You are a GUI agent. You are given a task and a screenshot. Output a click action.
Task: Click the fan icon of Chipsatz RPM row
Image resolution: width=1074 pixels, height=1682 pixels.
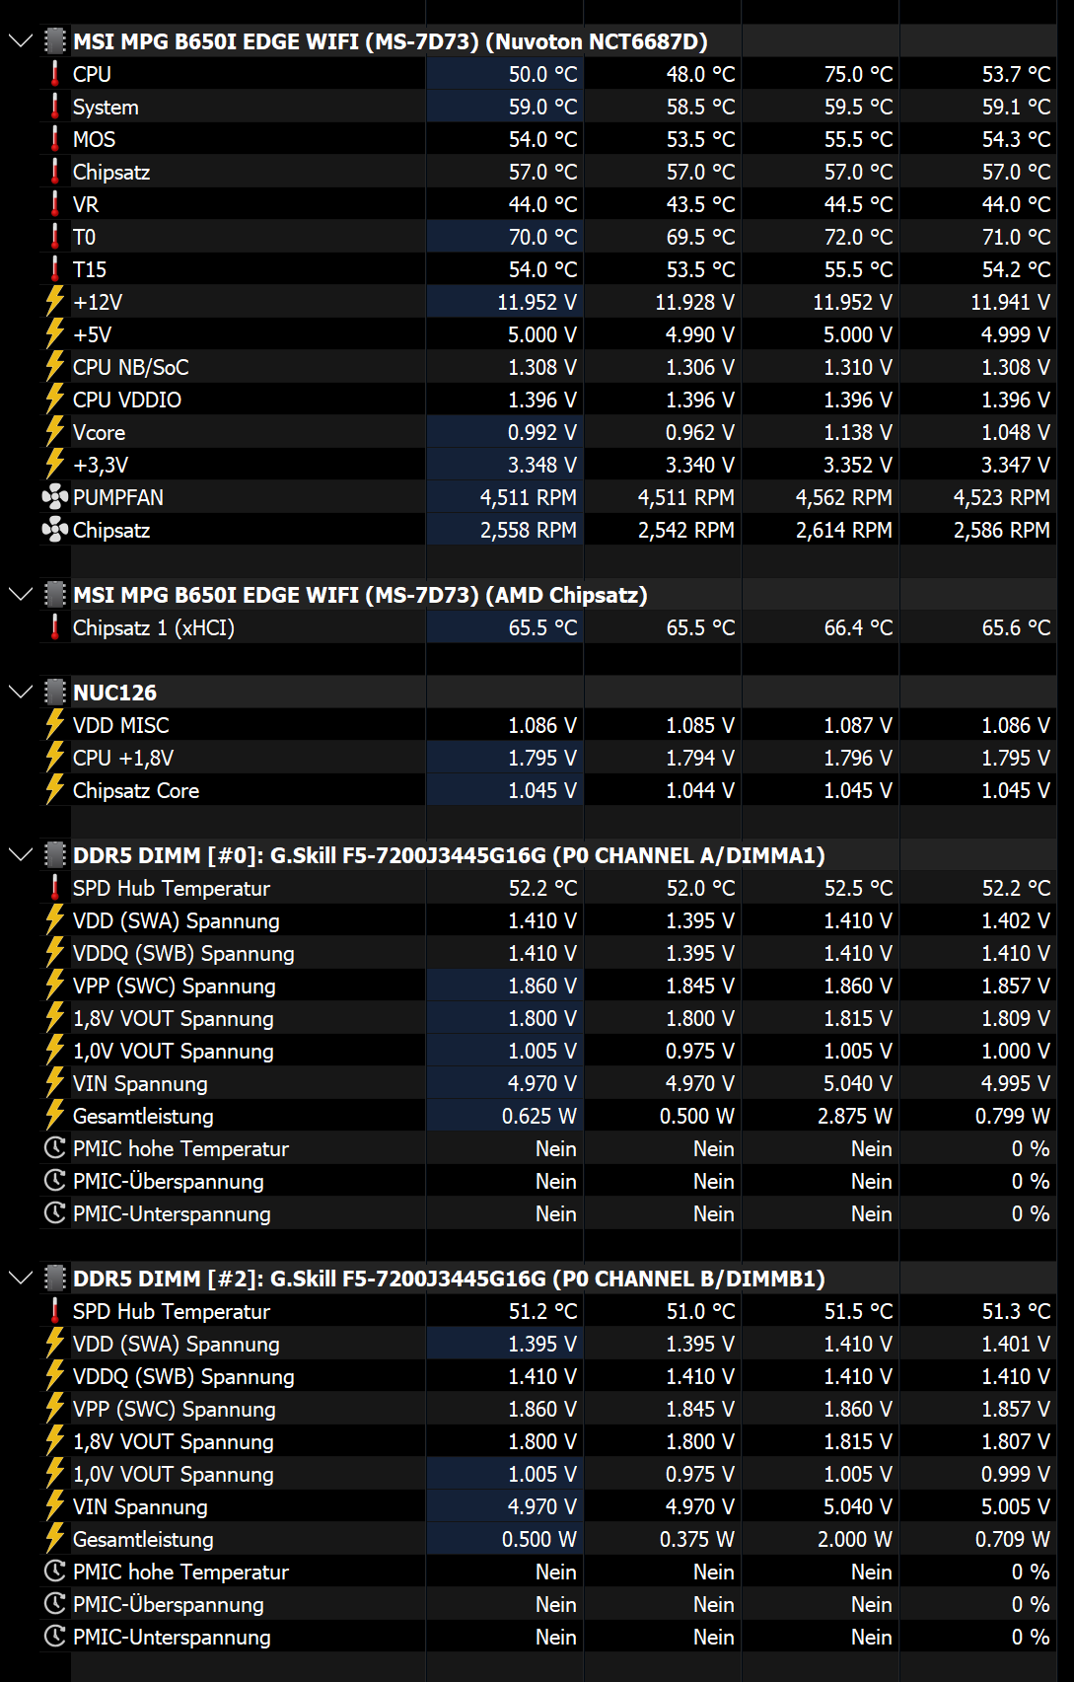(x=55, y=530)
